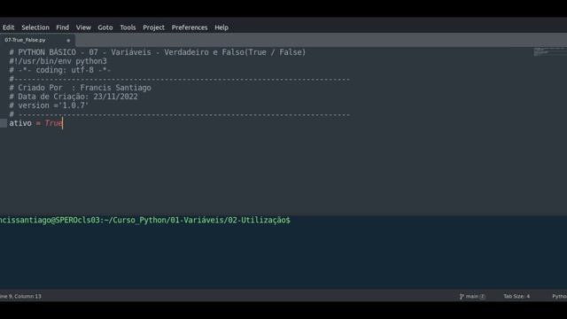The image size is (567, 319).
Task: Click the Data de Criação 23/11/2022 line
Action: [74, 97]
